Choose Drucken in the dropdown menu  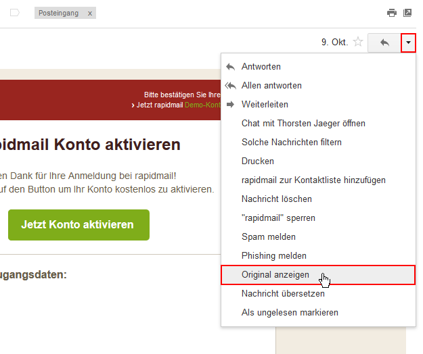click(318, 161)
